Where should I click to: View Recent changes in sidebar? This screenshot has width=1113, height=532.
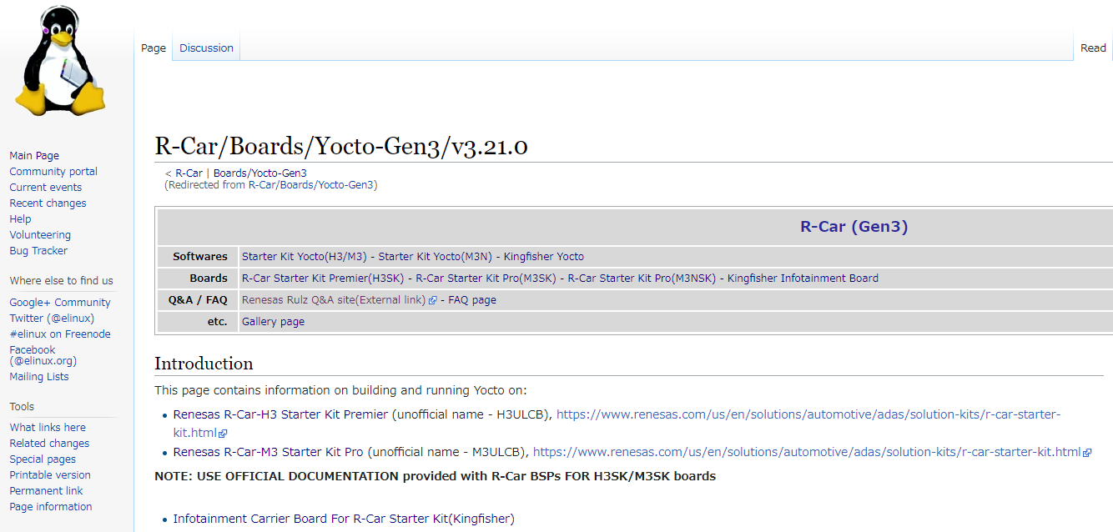click(48, 203)
